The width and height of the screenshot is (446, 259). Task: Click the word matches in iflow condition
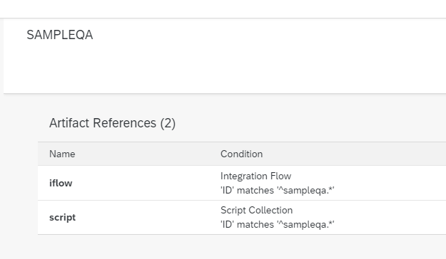click(x=255, y=190)
